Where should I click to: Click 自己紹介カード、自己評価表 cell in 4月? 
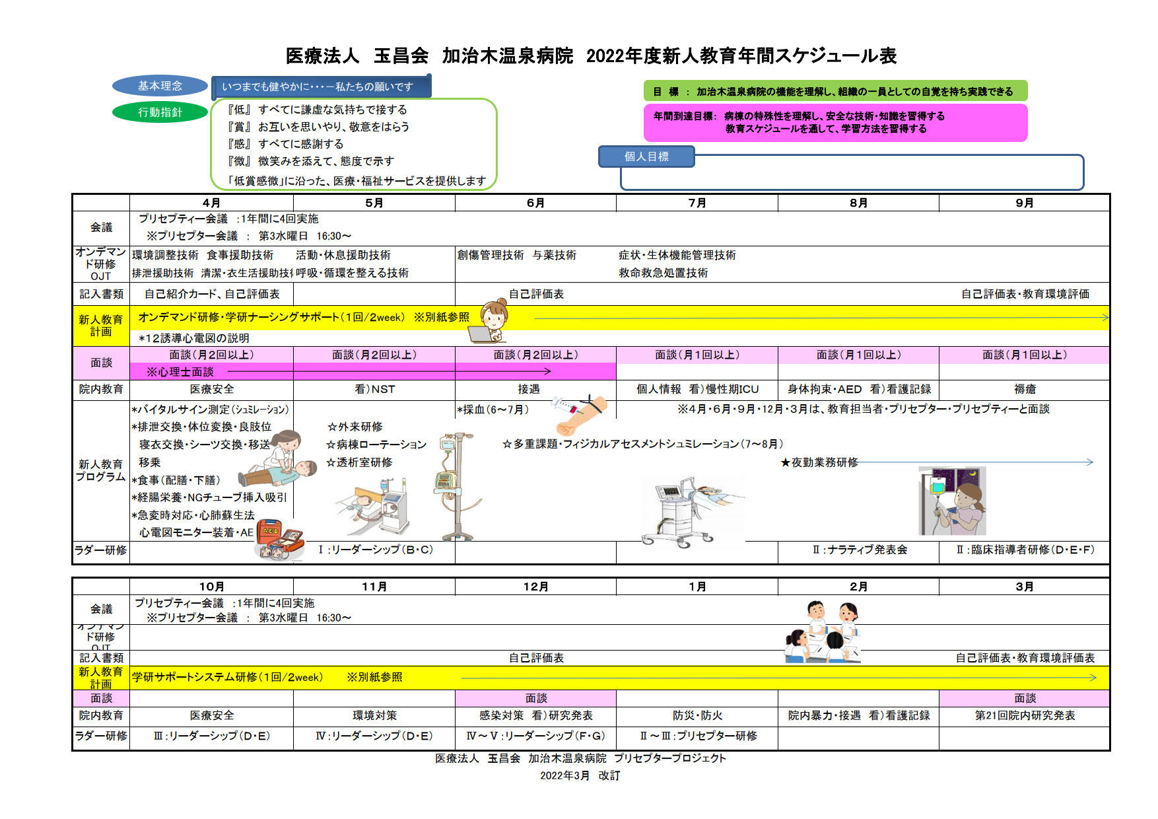pyautogui.click(x=212, y=294)
